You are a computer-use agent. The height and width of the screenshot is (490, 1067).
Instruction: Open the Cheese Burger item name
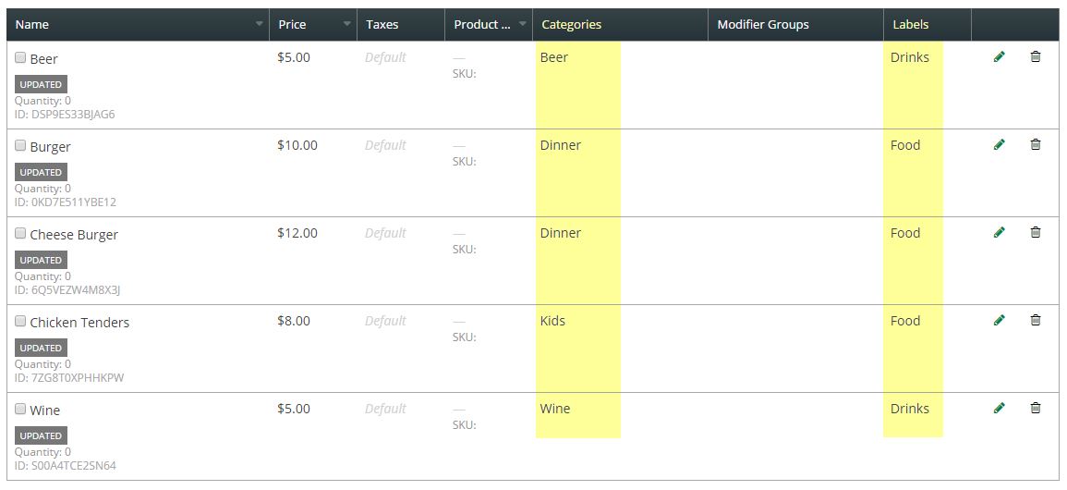(x=74, y=235)
